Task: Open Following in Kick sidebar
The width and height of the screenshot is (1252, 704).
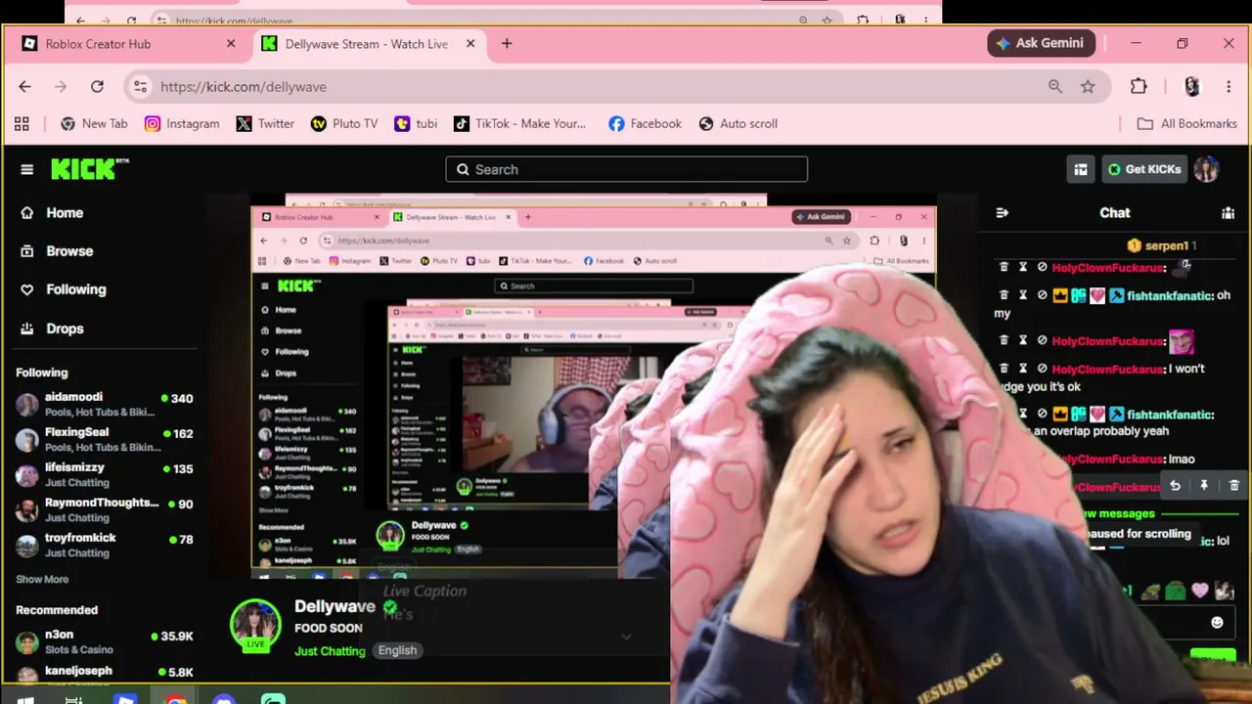Action: [63, 288]
